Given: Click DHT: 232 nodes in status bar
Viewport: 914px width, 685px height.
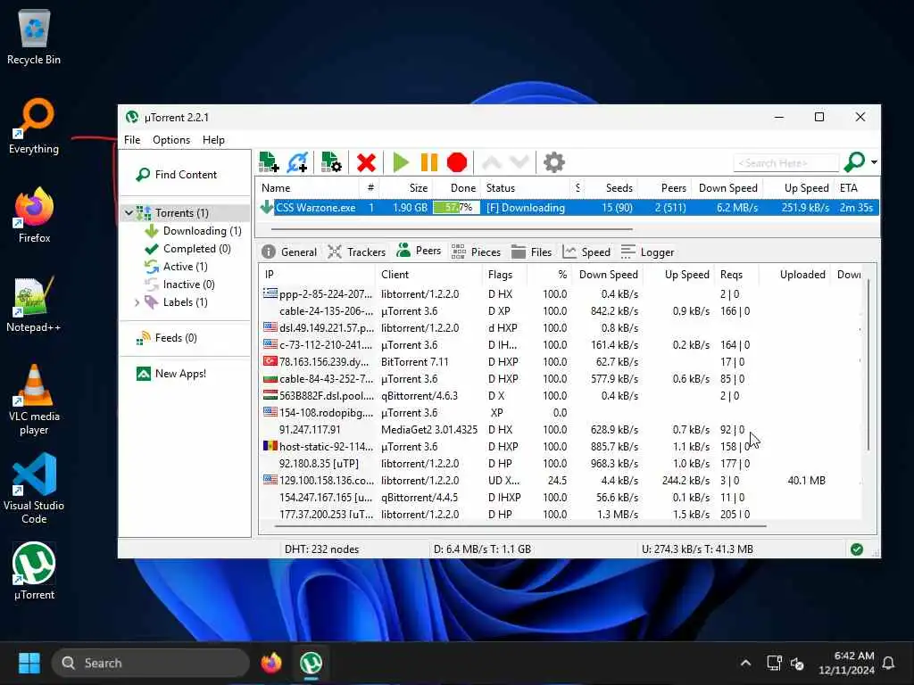Looking at the screenshot, I should click(x=321, y=549).
